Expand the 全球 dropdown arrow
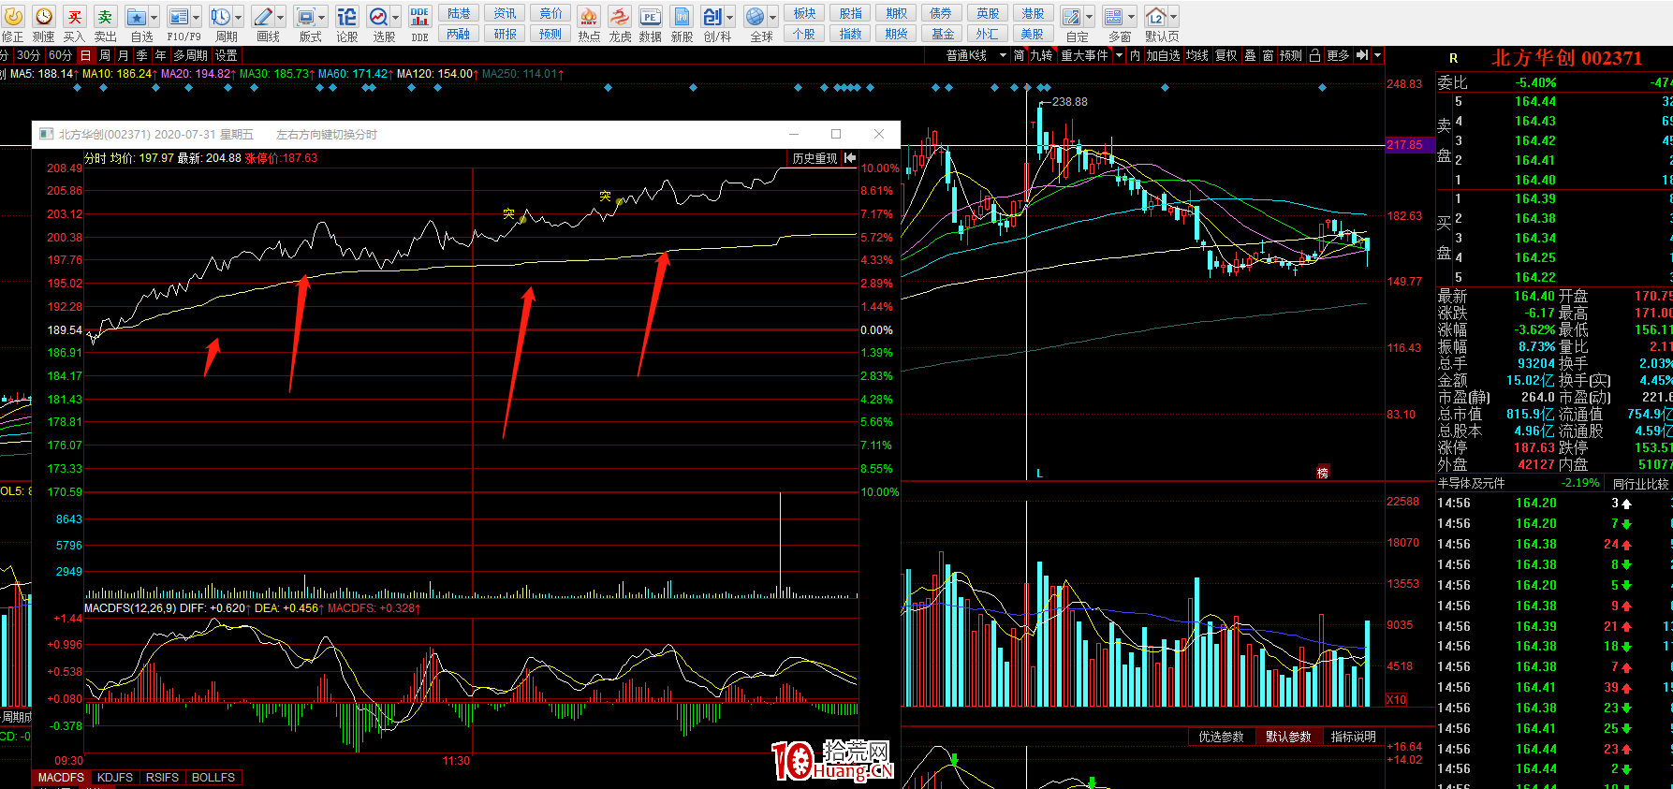1673x789 pixels. pos(773,17)
